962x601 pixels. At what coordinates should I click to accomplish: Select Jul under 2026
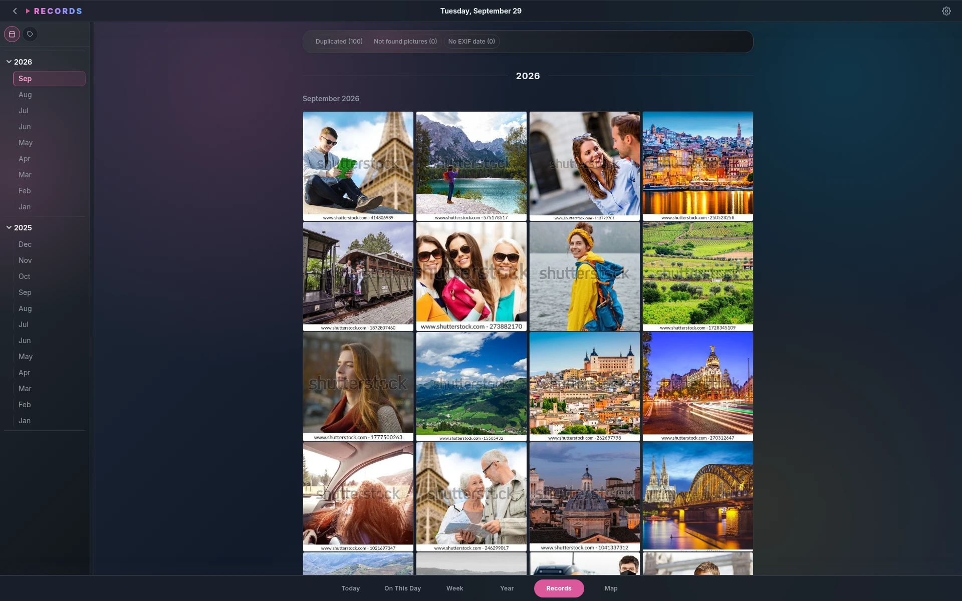pyautogui.click(x=49, y=111)
